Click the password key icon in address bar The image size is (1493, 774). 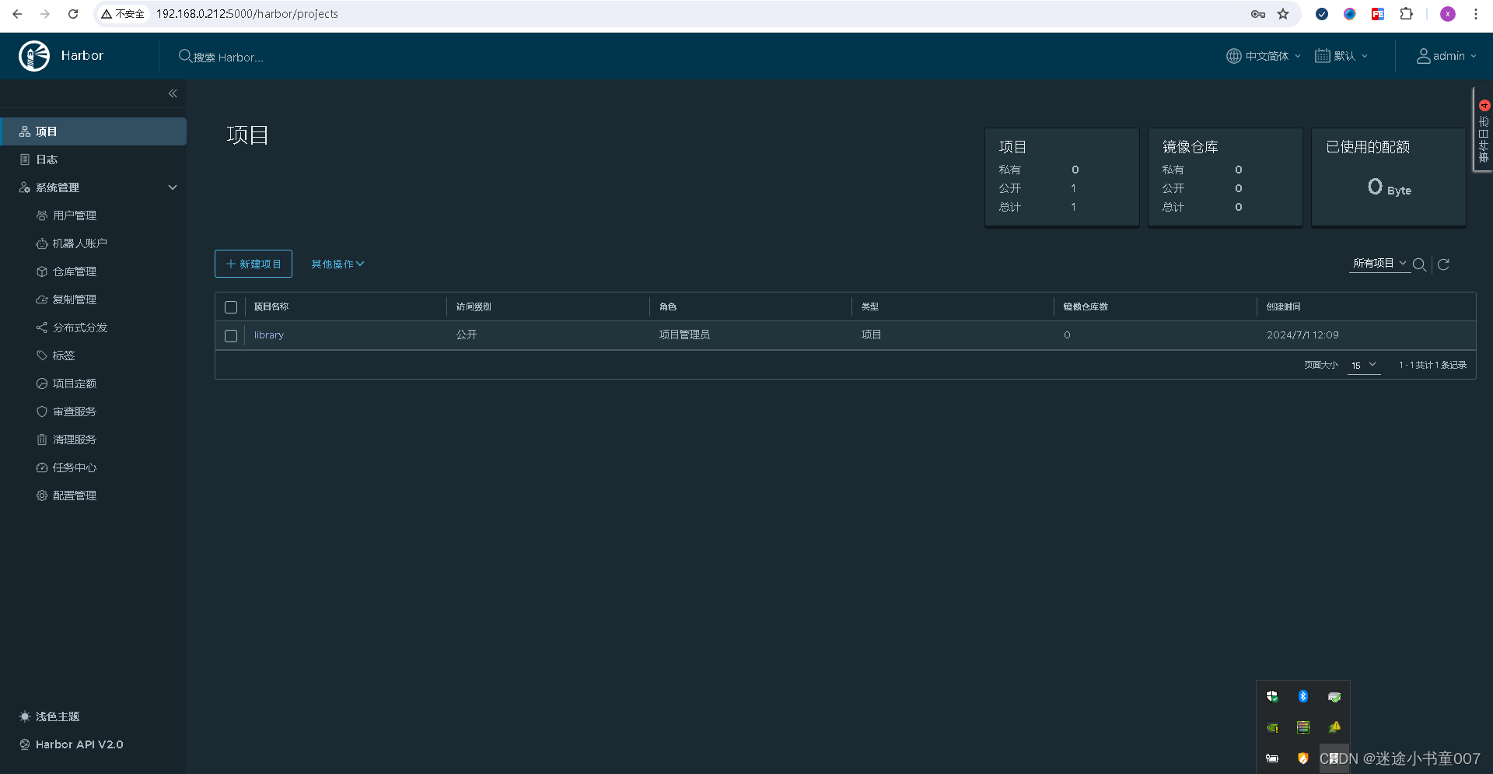[1258, 14]
